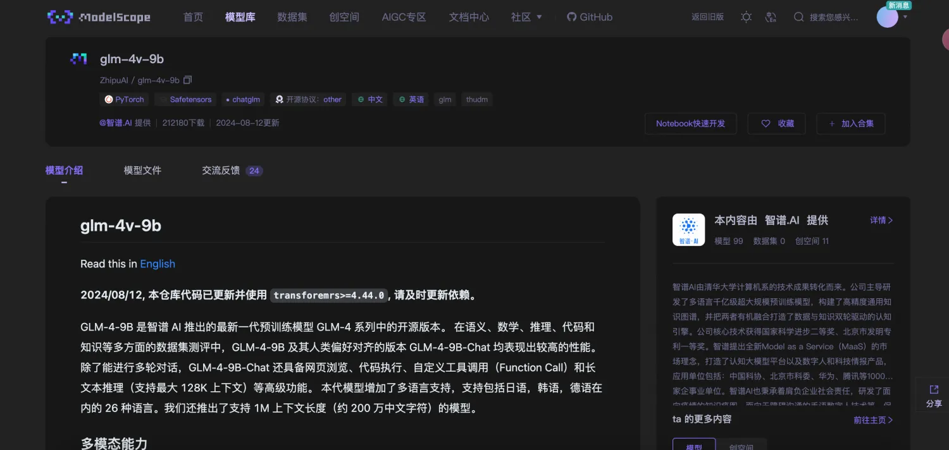Open AIGC专区 navigation item
Screen dimensions: 949x450
point(404,17)
